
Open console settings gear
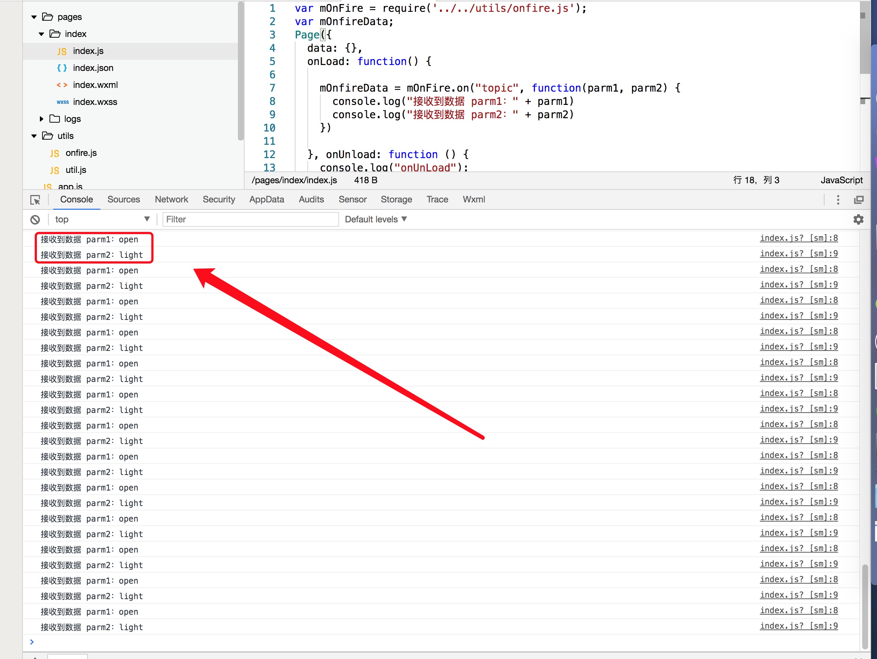(x=858, y=220)
